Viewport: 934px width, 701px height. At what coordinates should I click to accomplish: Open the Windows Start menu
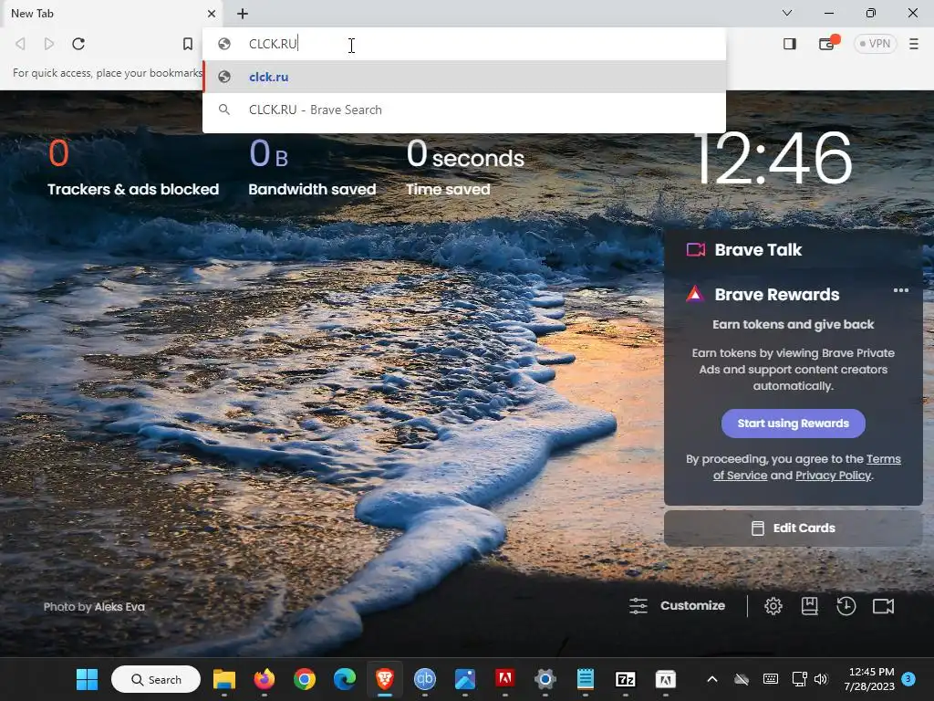pos(87,679)
